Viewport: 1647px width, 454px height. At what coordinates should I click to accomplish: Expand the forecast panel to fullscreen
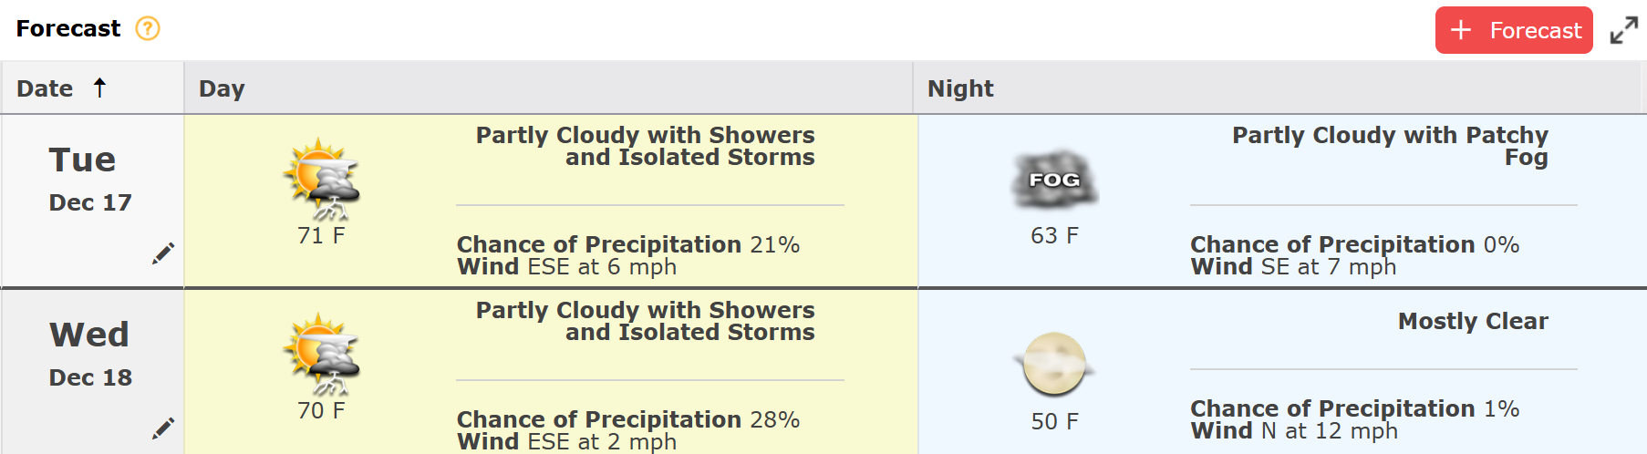click(1623, 30)
